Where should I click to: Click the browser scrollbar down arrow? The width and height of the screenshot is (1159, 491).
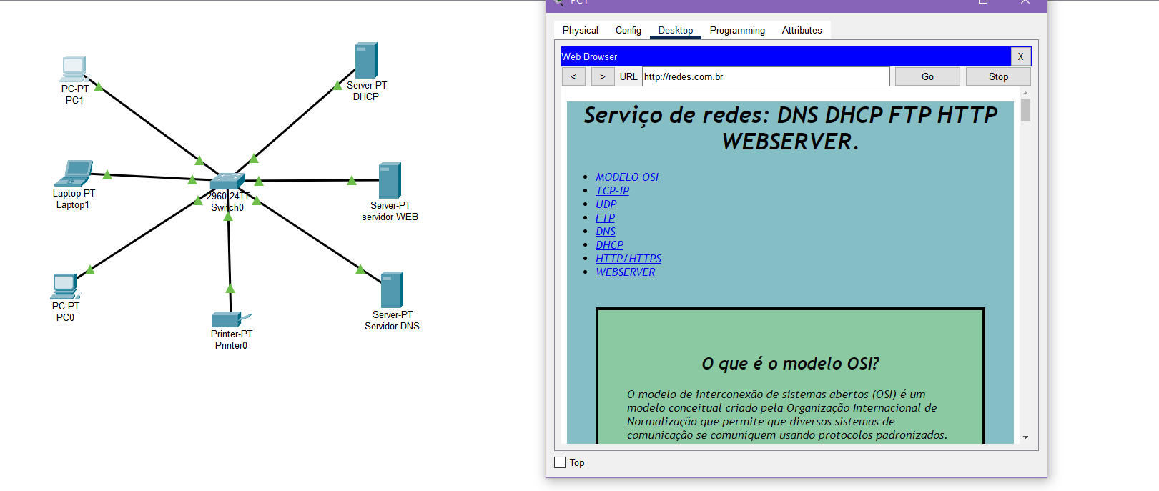[1025, 437]
